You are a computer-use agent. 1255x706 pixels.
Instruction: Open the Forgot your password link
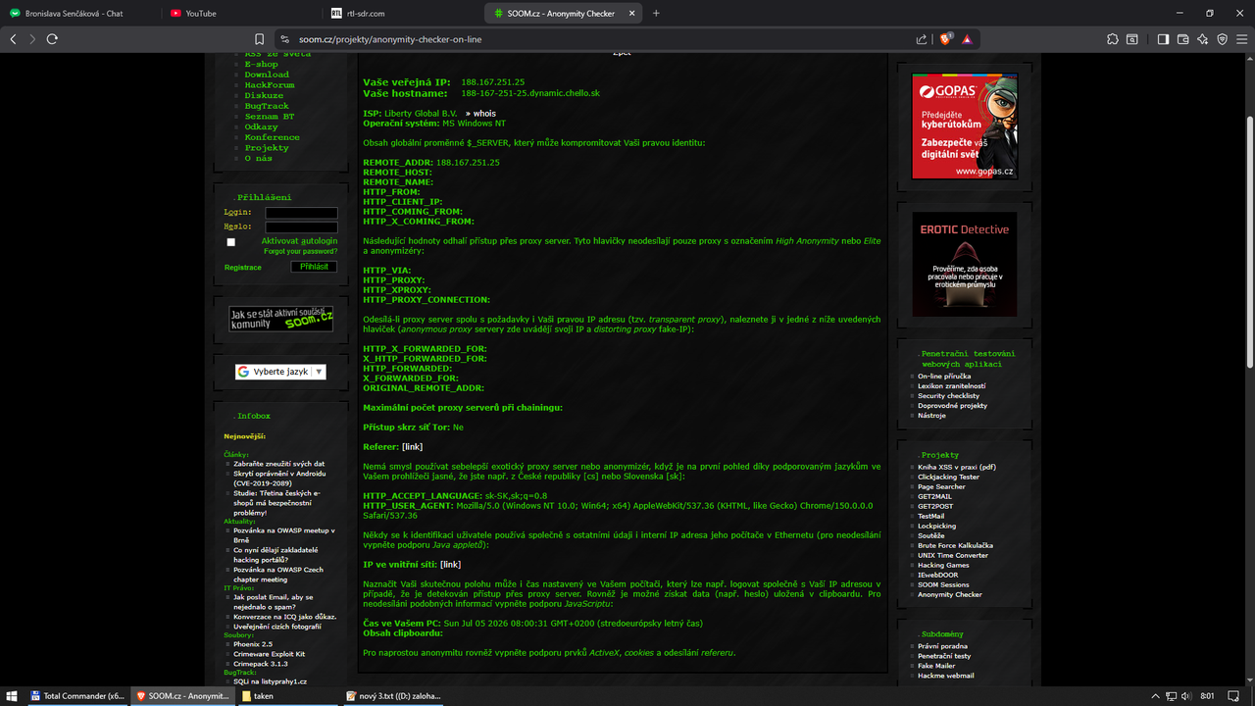(300, 252)
